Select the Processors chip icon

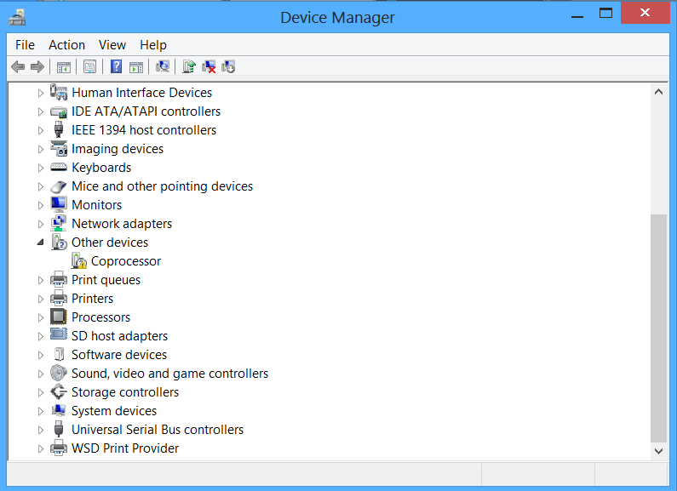[59, 317]
